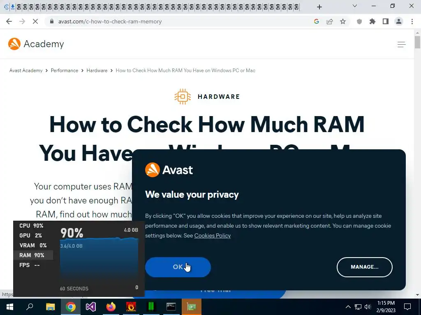Click the Hardware breadcrumb link
This screenshot has height=315, width=421.
[x=97, y=71]
